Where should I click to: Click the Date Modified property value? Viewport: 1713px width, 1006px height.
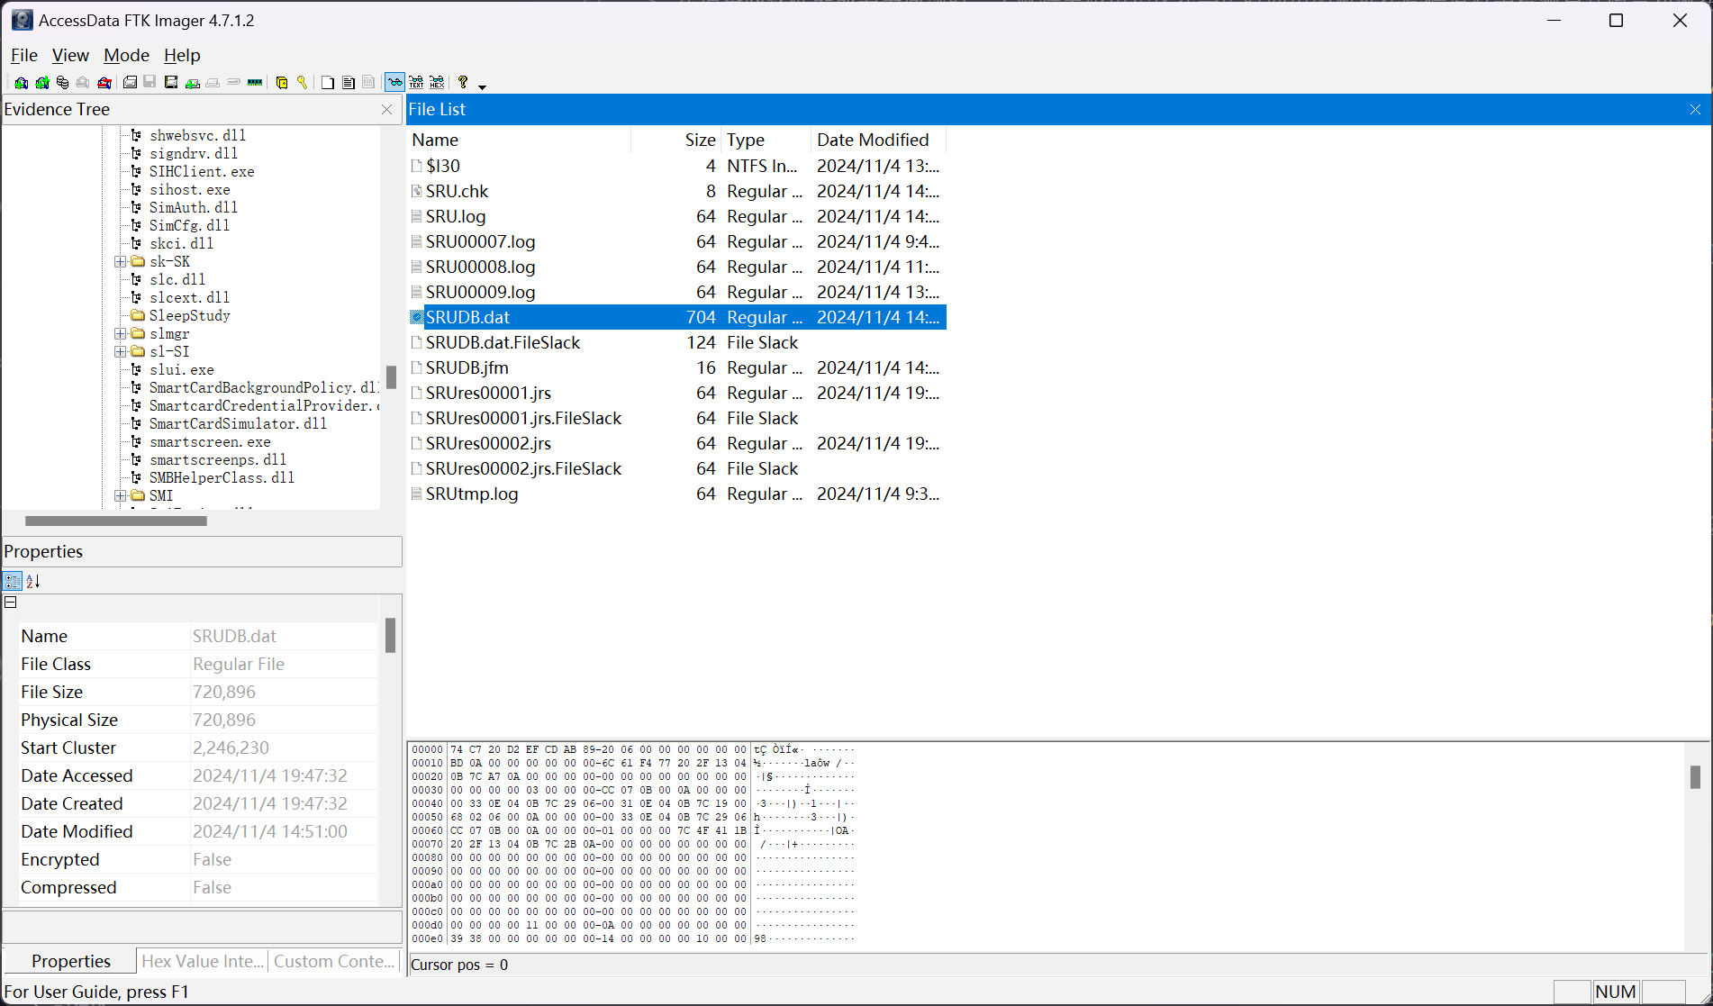(x=270, y=831)
